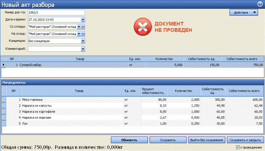Expand the На склад dropdown arrow
Image resolution: width=265 pixels, height=151 pixels.
pyautogui.click(x=79, y=34)
